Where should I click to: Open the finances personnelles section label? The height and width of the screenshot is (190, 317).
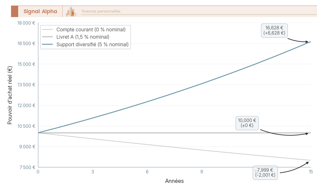pos(101,11)
